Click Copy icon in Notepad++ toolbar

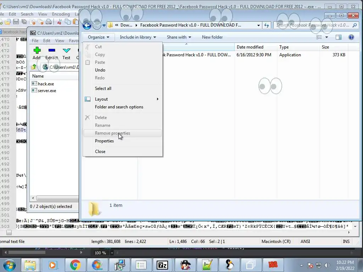[68, 22]
